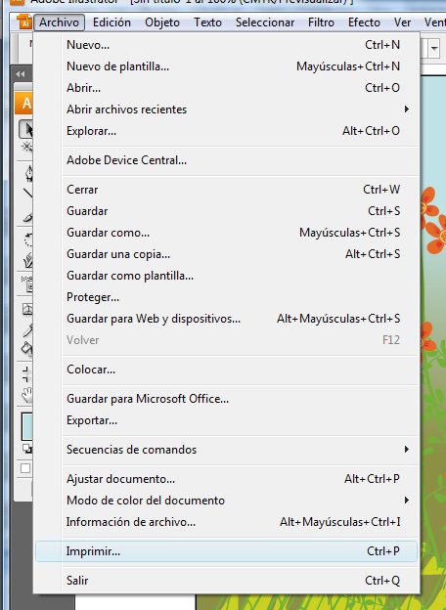Select the Magic Wand tool

[27, 147]
